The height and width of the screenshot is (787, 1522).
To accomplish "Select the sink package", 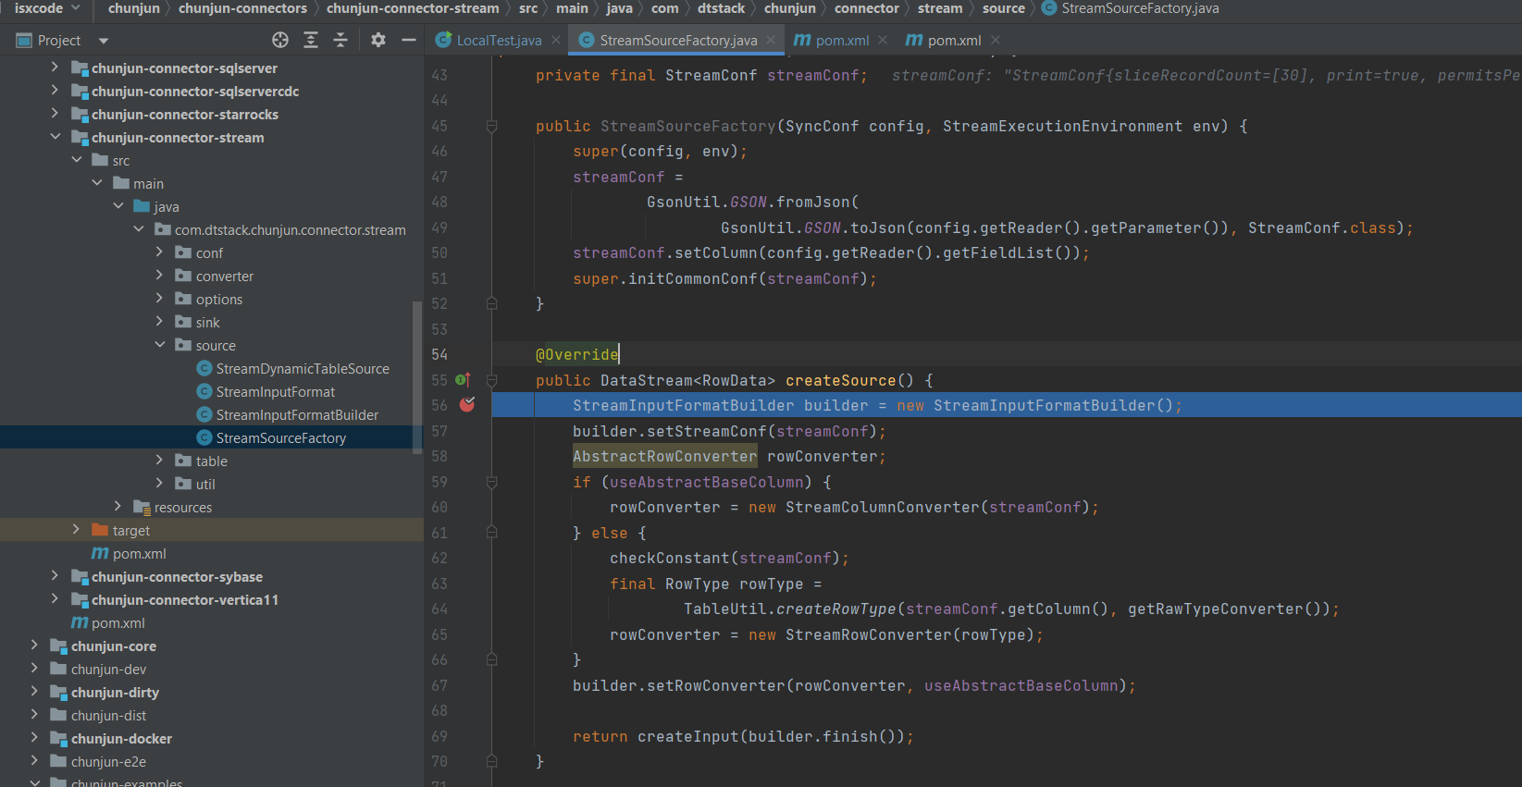I will pyautogui.click(x=208, y=322).
